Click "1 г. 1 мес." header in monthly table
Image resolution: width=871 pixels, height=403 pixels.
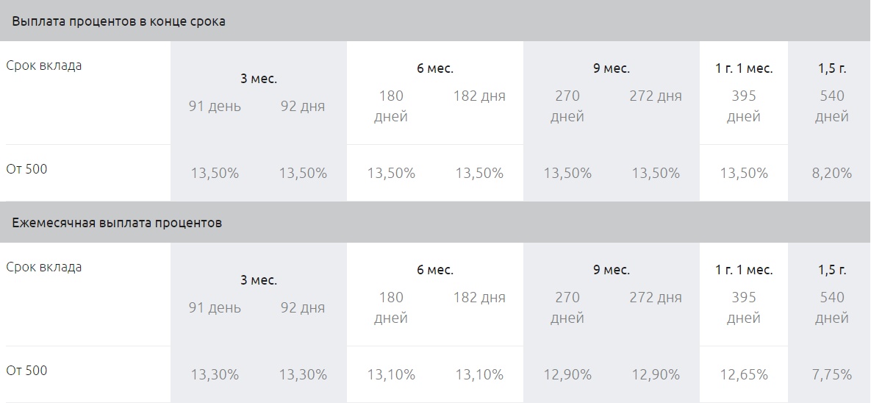744,270
